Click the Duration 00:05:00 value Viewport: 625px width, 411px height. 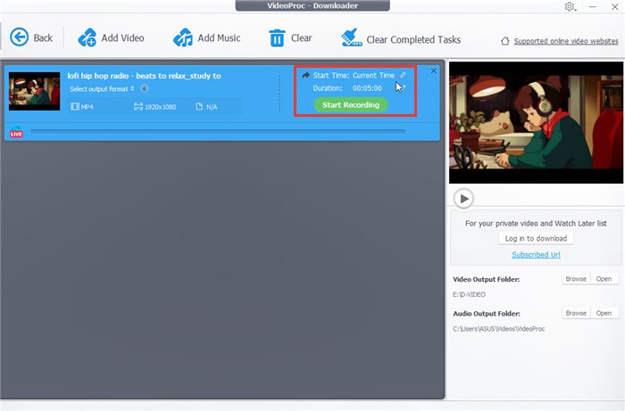pyautogui.click(x=367, y=88)
